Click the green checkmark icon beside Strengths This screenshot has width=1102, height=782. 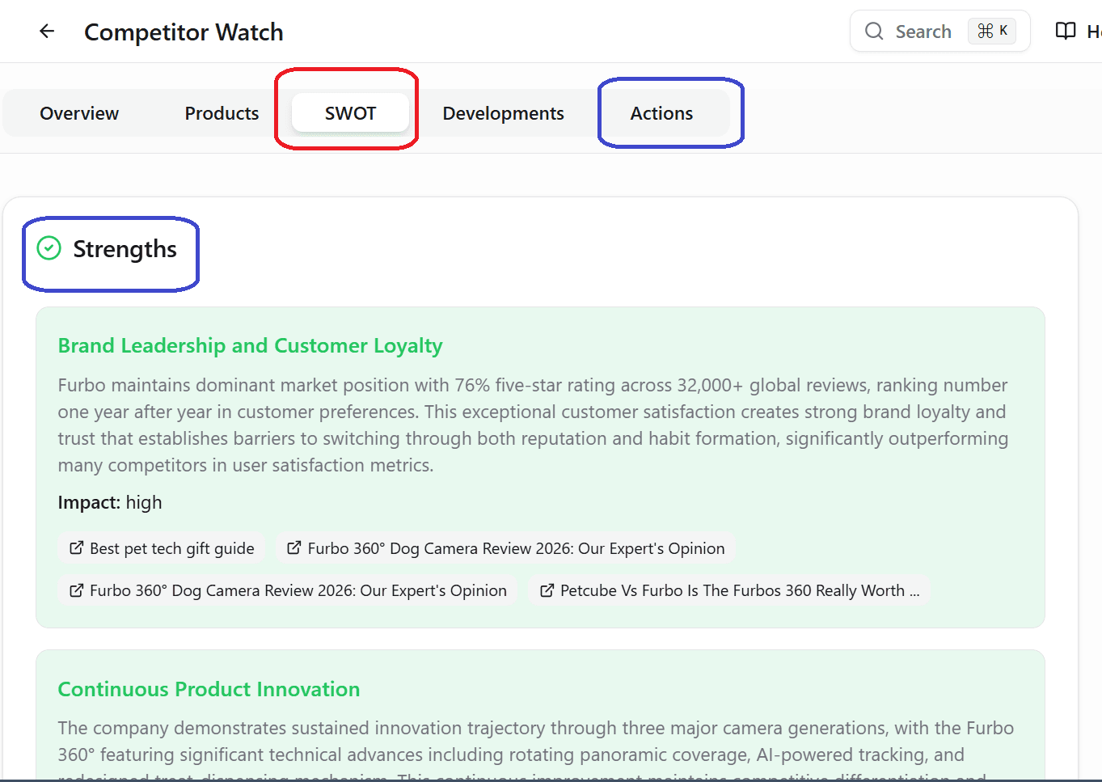pyautogui.click(x=48, y=248)
